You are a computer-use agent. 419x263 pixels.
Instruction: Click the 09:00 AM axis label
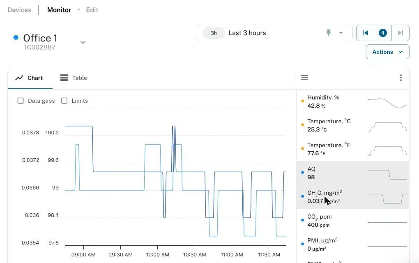click(x=83, y=255)
